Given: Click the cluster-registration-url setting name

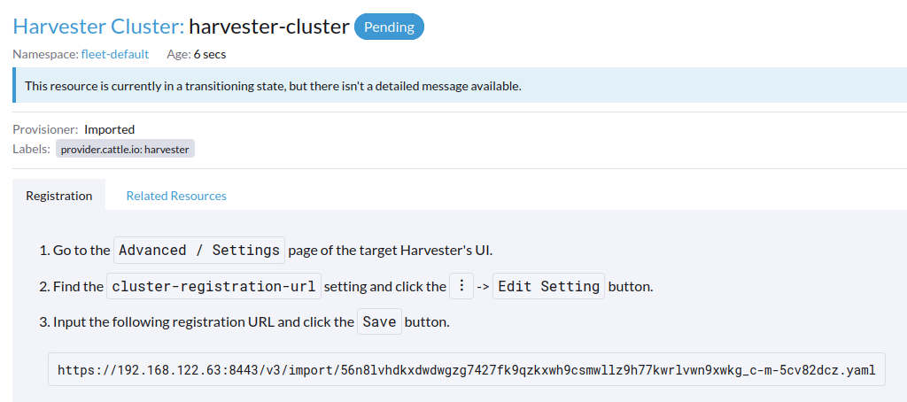Looking at the screenshot, I should (213, 287).
